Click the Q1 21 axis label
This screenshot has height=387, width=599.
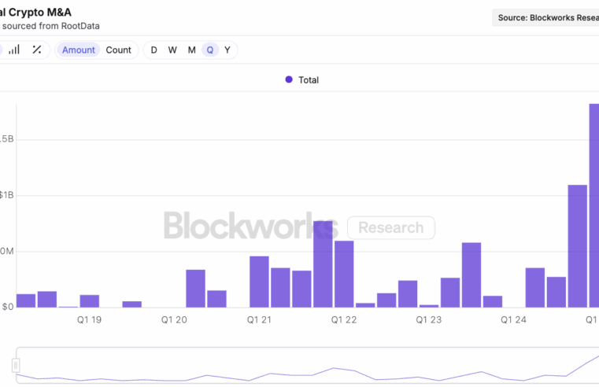tap(260, 320)
